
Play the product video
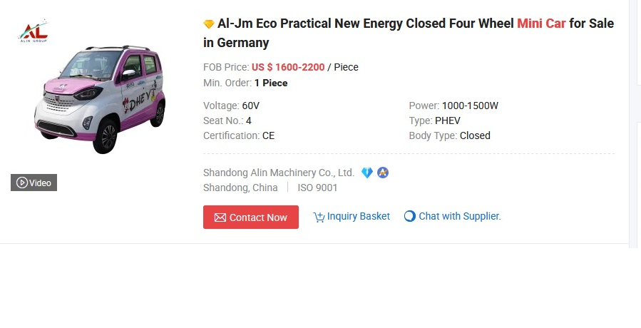34,183
